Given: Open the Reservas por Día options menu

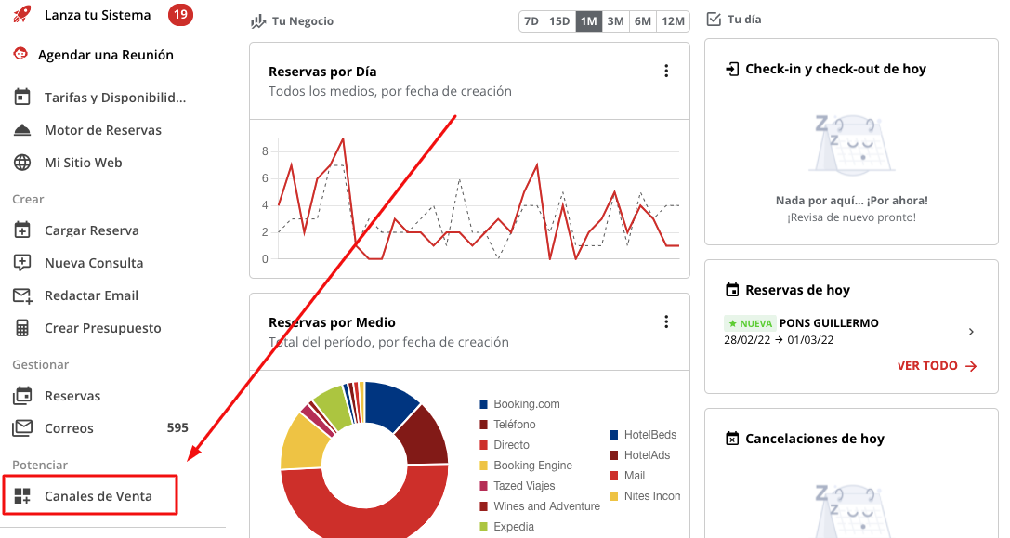Looking at the screenshot, I should point(666,71).
